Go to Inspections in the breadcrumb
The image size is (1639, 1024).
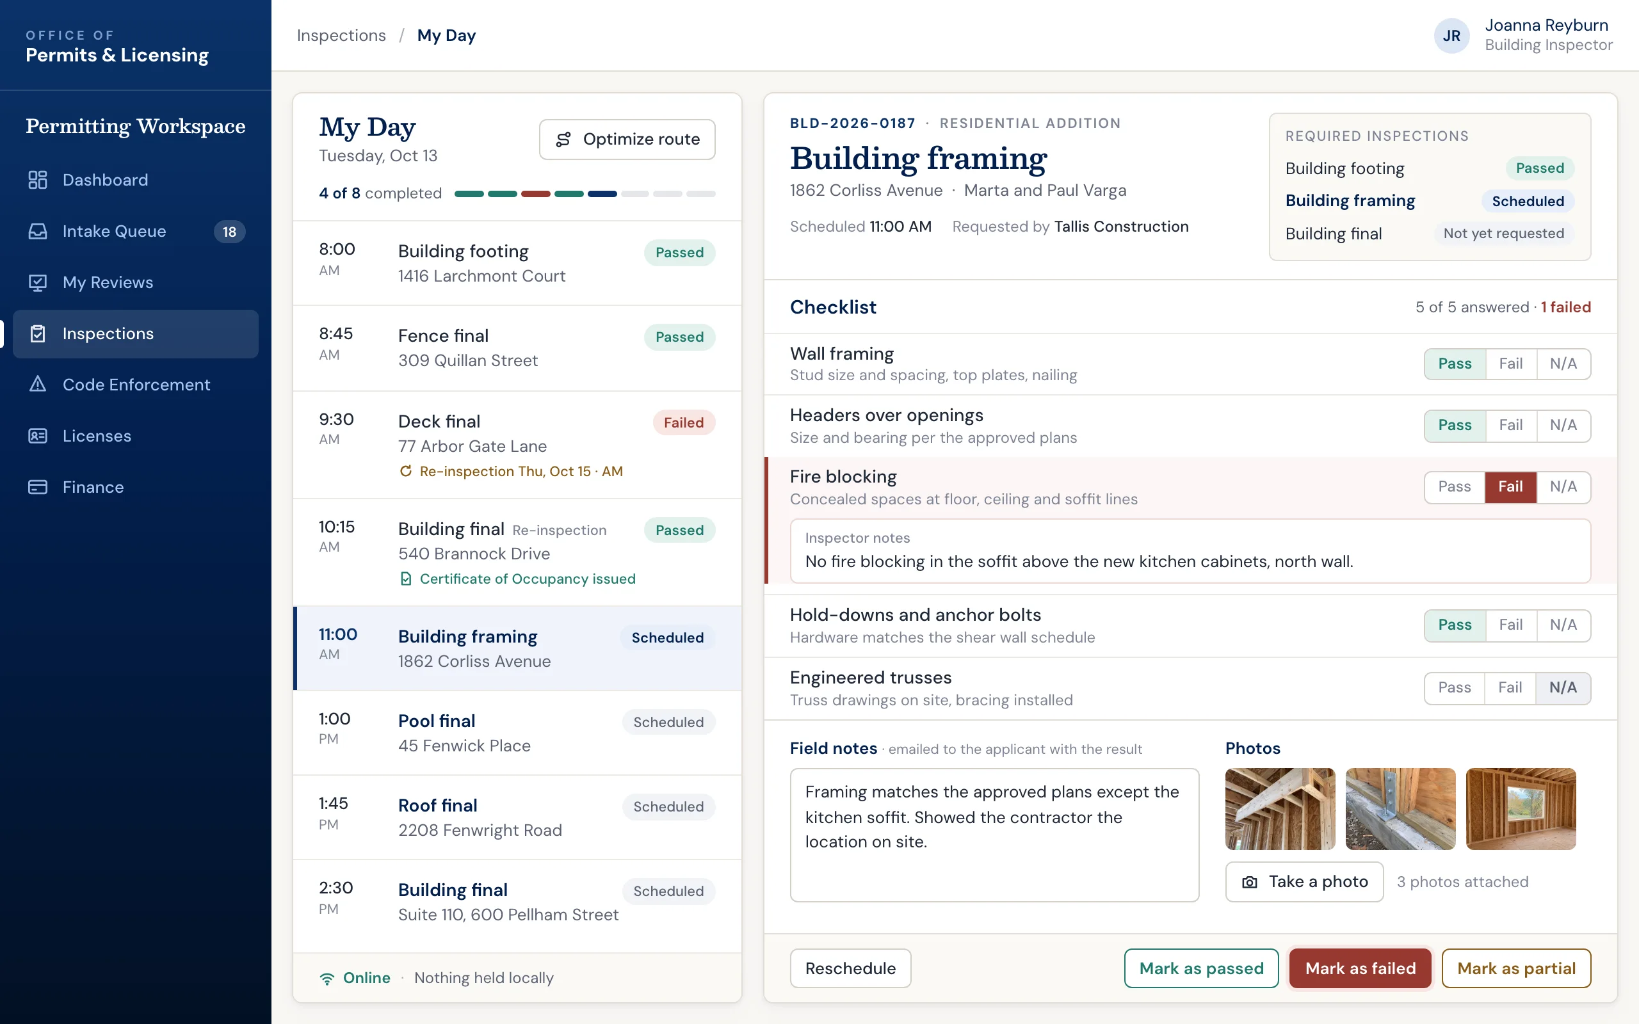[341, 35]
